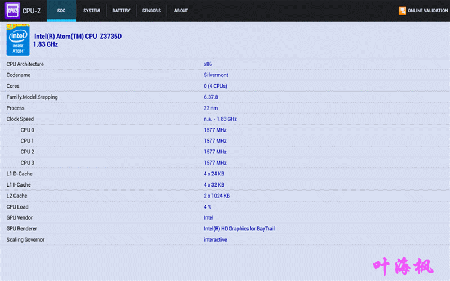Select the 1577 MHz value for CPU 1
This screenshot has height=281, width=450.
click(215, 141)
